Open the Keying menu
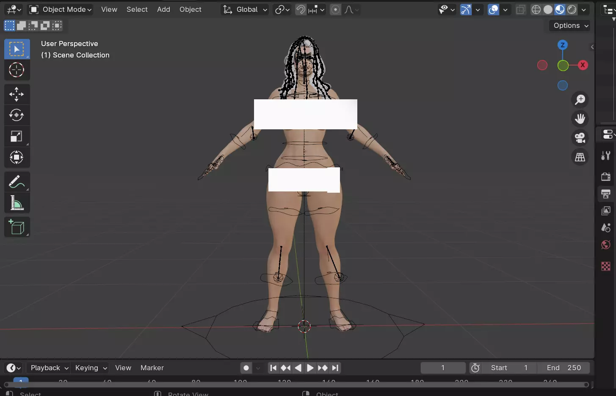 pyautogui.click(x=90, y=368)
